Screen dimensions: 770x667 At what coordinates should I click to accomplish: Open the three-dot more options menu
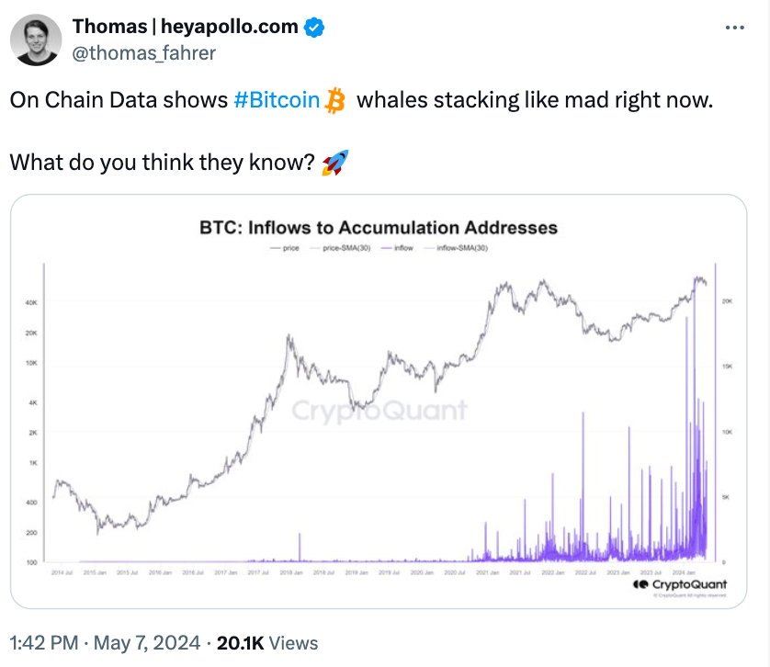coord(735,28)
